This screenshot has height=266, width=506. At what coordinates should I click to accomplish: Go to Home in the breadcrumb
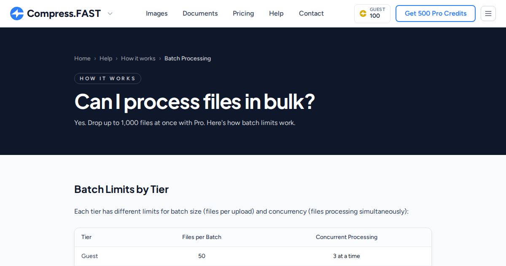coord(82,58)
